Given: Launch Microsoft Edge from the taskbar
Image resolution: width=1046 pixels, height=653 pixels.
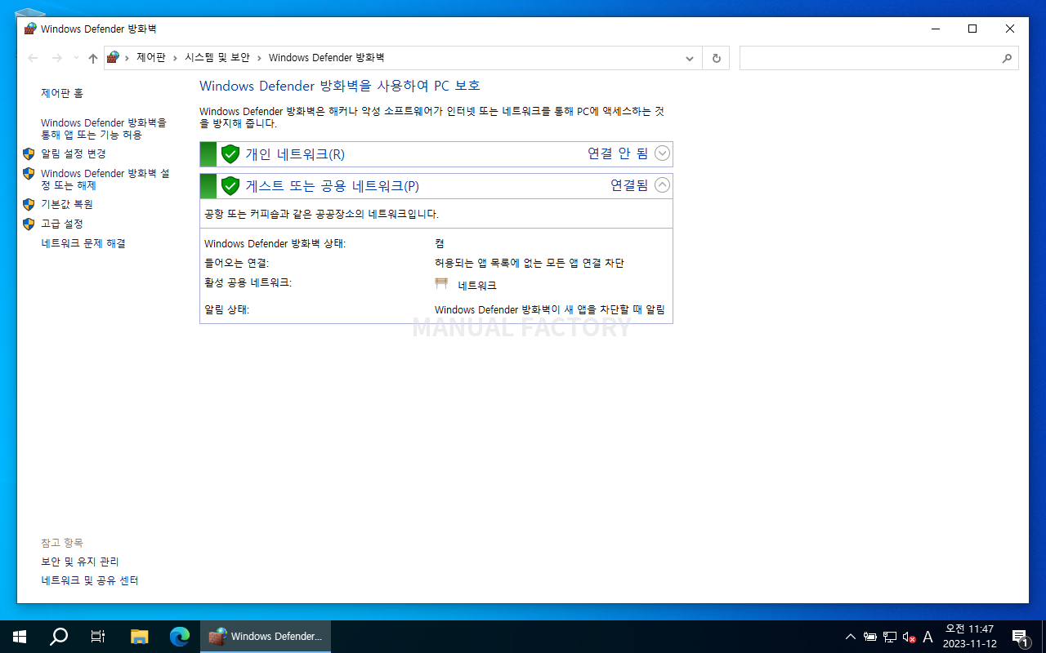Looking at the screenshot, I should coord(180,637).
